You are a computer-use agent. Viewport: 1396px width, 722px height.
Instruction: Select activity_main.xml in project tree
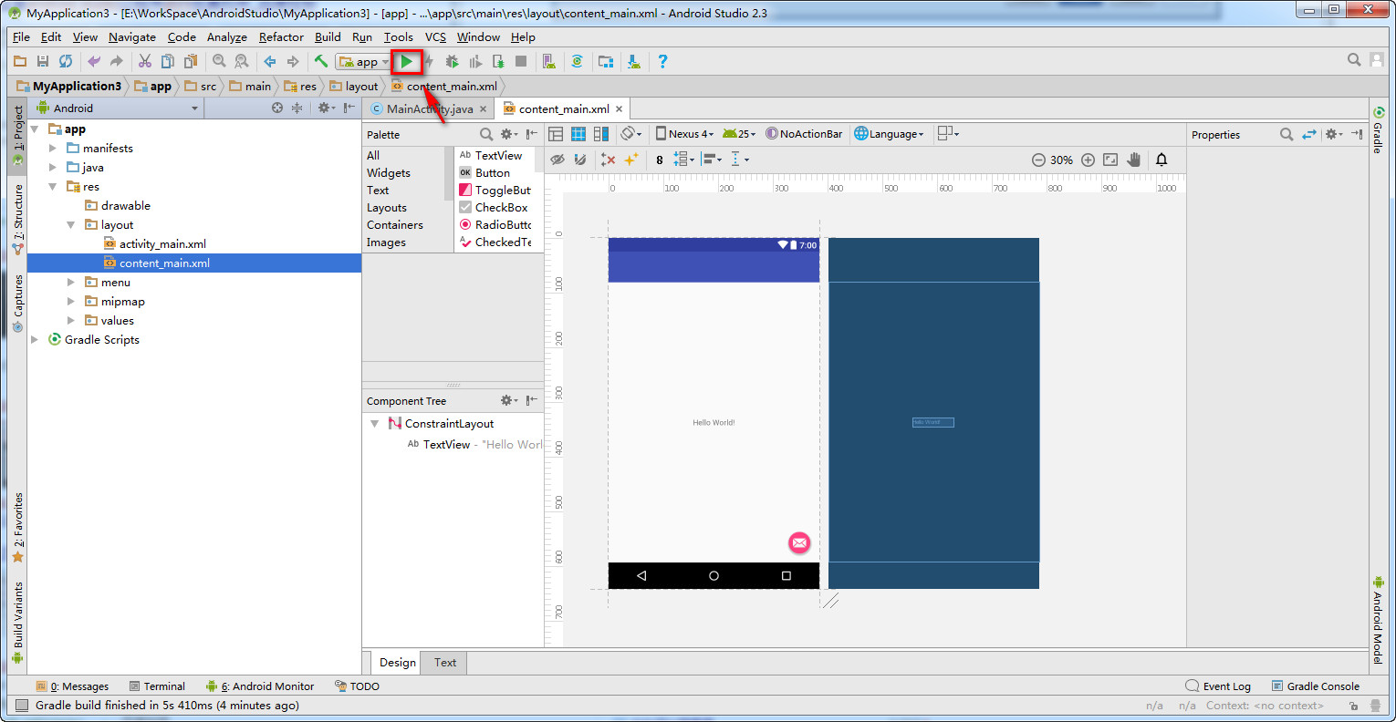click(x=162, y=243)
